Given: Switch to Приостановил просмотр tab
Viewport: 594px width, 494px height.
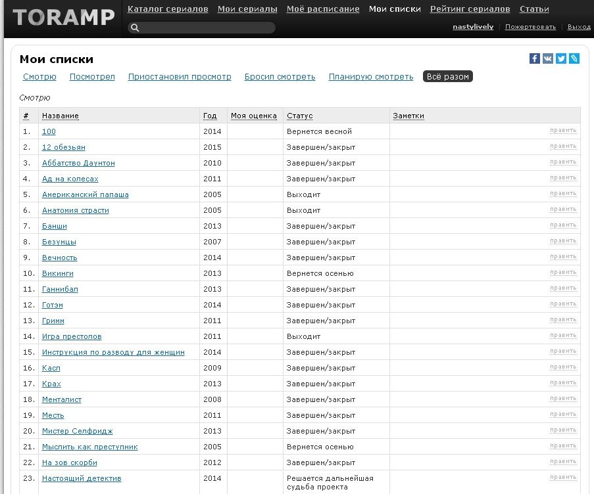Looking at the screenshot, I should [x=180, y=77].
